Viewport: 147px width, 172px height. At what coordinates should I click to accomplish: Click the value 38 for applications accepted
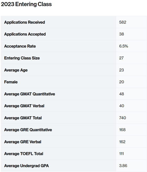click(122, 34)
